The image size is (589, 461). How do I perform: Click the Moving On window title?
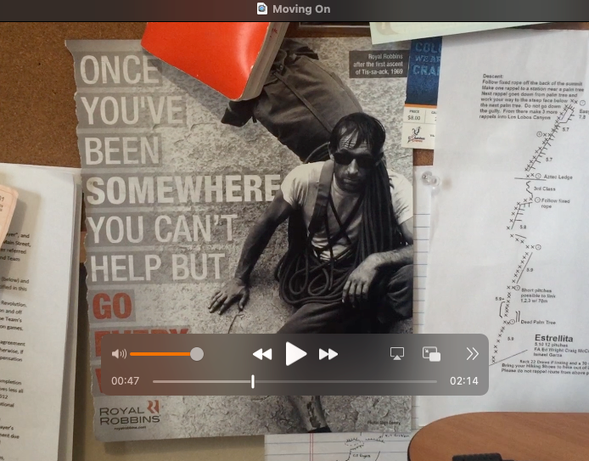[x=301, y=9]
